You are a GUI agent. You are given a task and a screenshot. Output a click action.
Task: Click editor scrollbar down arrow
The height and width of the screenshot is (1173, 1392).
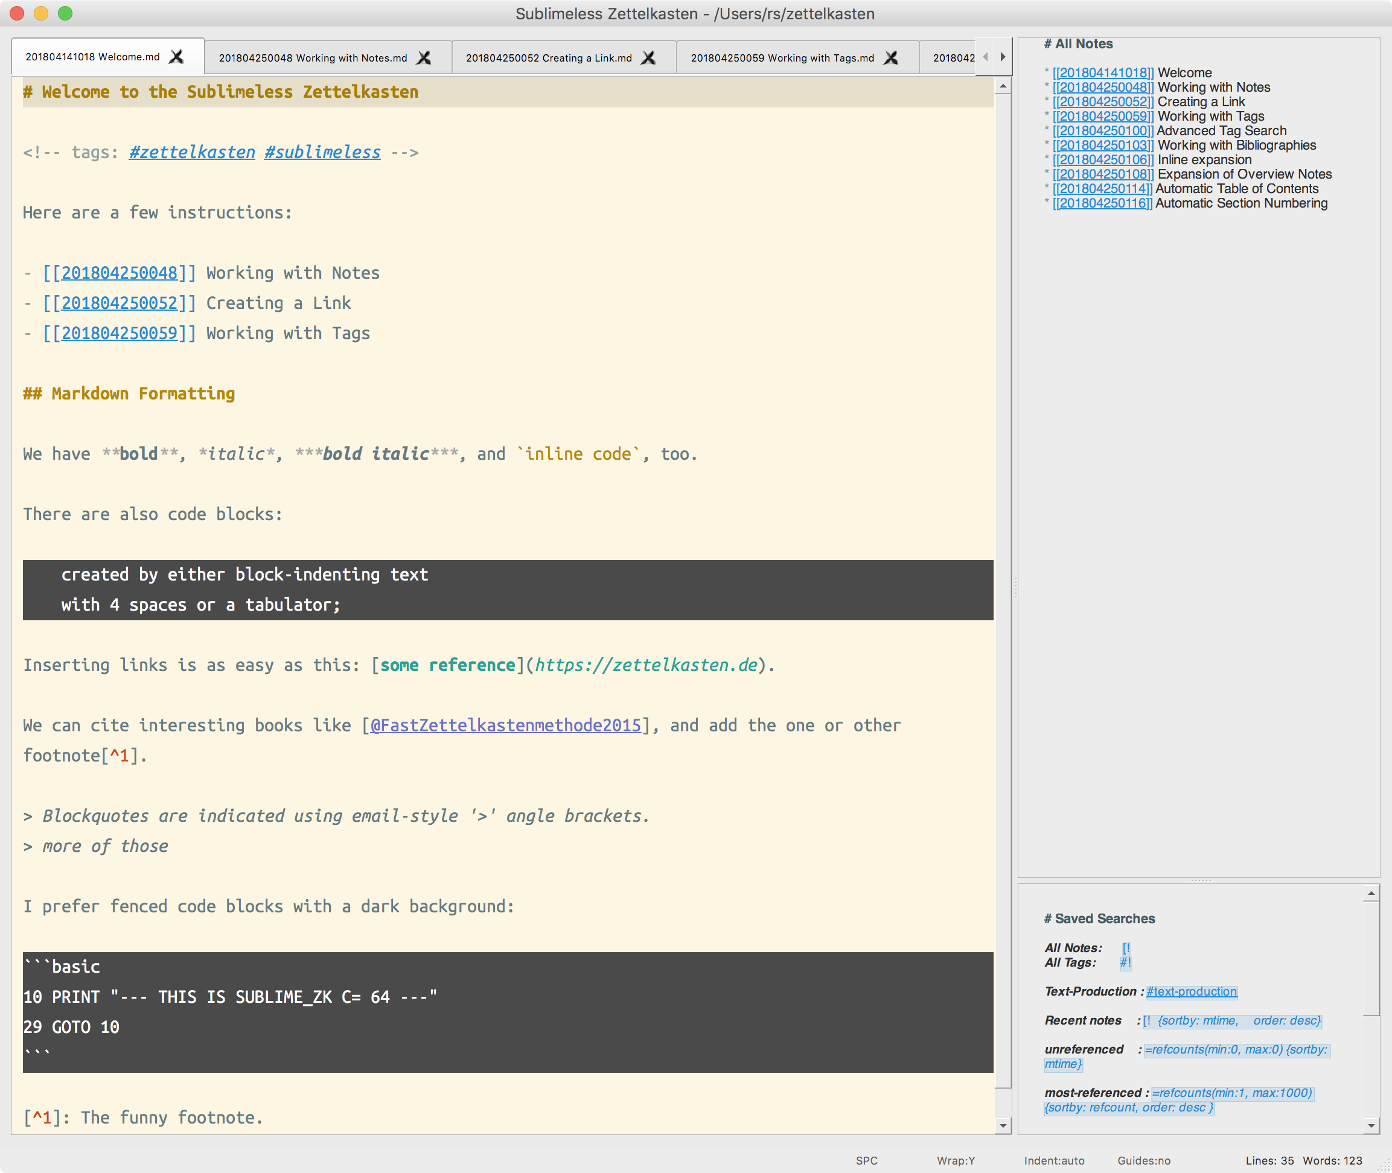(1003, 1126)
